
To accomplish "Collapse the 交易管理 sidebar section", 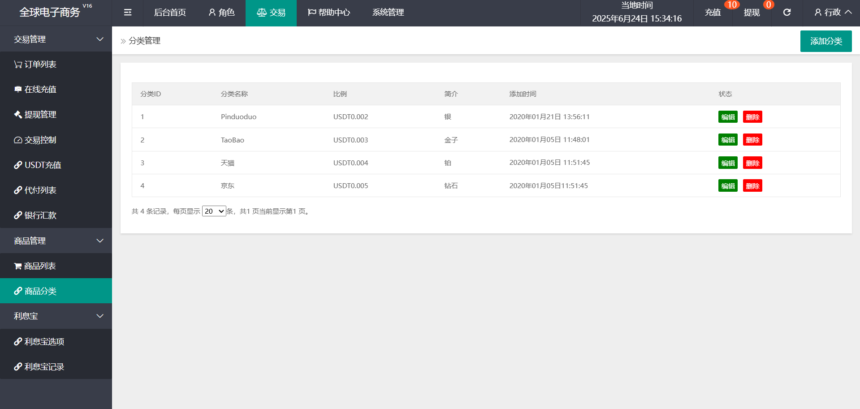I will tap(56, 39).
